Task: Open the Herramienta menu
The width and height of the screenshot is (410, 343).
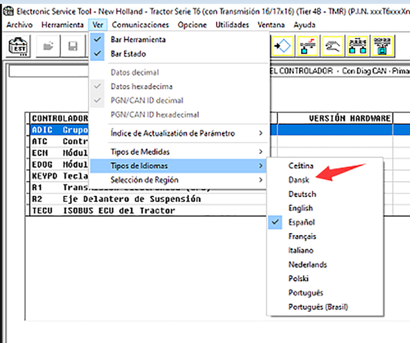Action: coord(63,25)
